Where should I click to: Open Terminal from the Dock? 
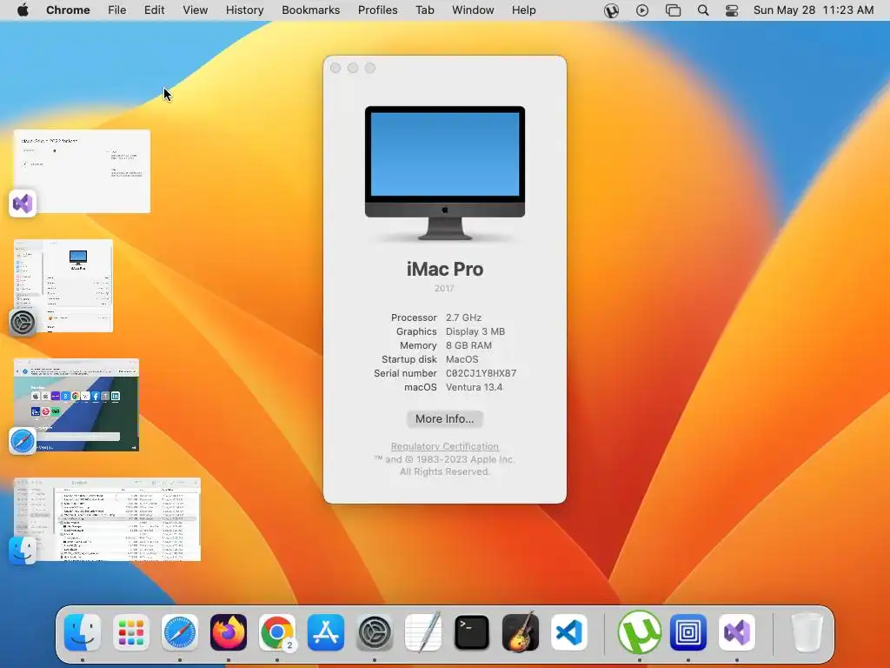click(x=472, y=632)
